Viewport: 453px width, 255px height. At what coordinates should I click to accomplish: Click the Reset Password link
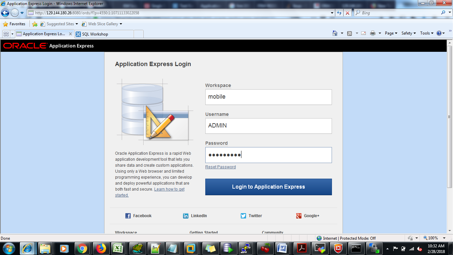[220, 167]
